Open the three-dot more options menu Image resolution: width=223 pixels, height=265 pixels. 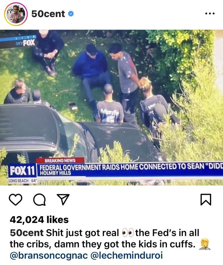pyautogui.click(x=210, y=13)
